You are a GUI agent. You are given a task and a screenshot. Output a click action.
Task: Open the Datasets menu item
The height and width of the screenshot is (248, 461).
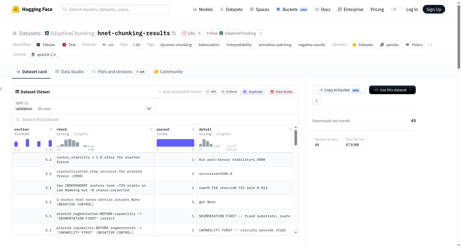[x=231, y=9]
